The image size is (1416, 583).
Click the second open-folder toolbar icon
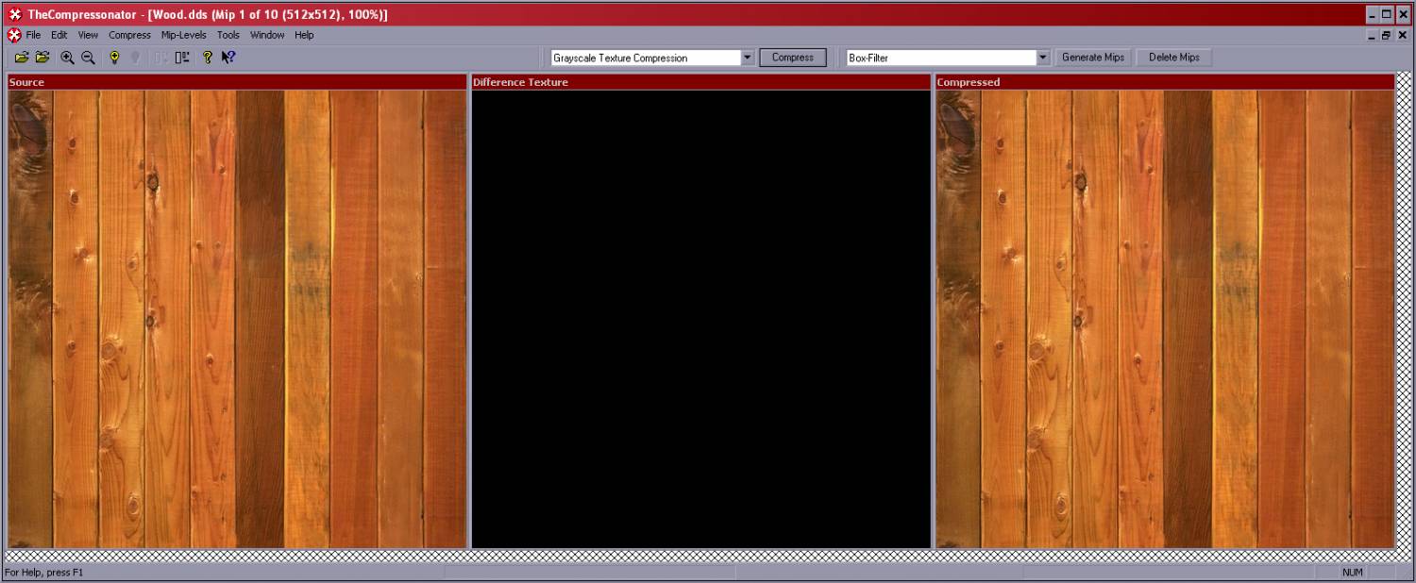pos(42,58)
